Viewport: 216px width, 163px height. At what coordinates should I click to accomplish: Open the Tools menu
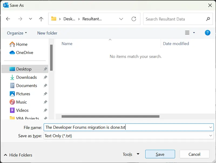(131, 154)
